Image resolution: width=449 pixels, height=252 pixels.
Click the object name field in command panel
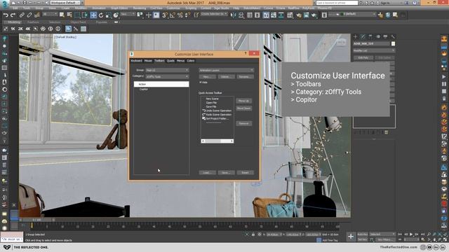click(371, 43)
